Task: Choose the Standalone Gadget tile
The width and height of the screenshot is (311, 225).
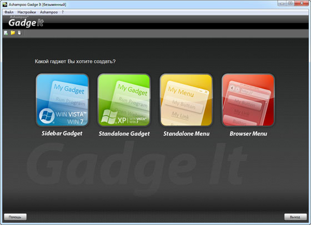Action: [124, 100]
